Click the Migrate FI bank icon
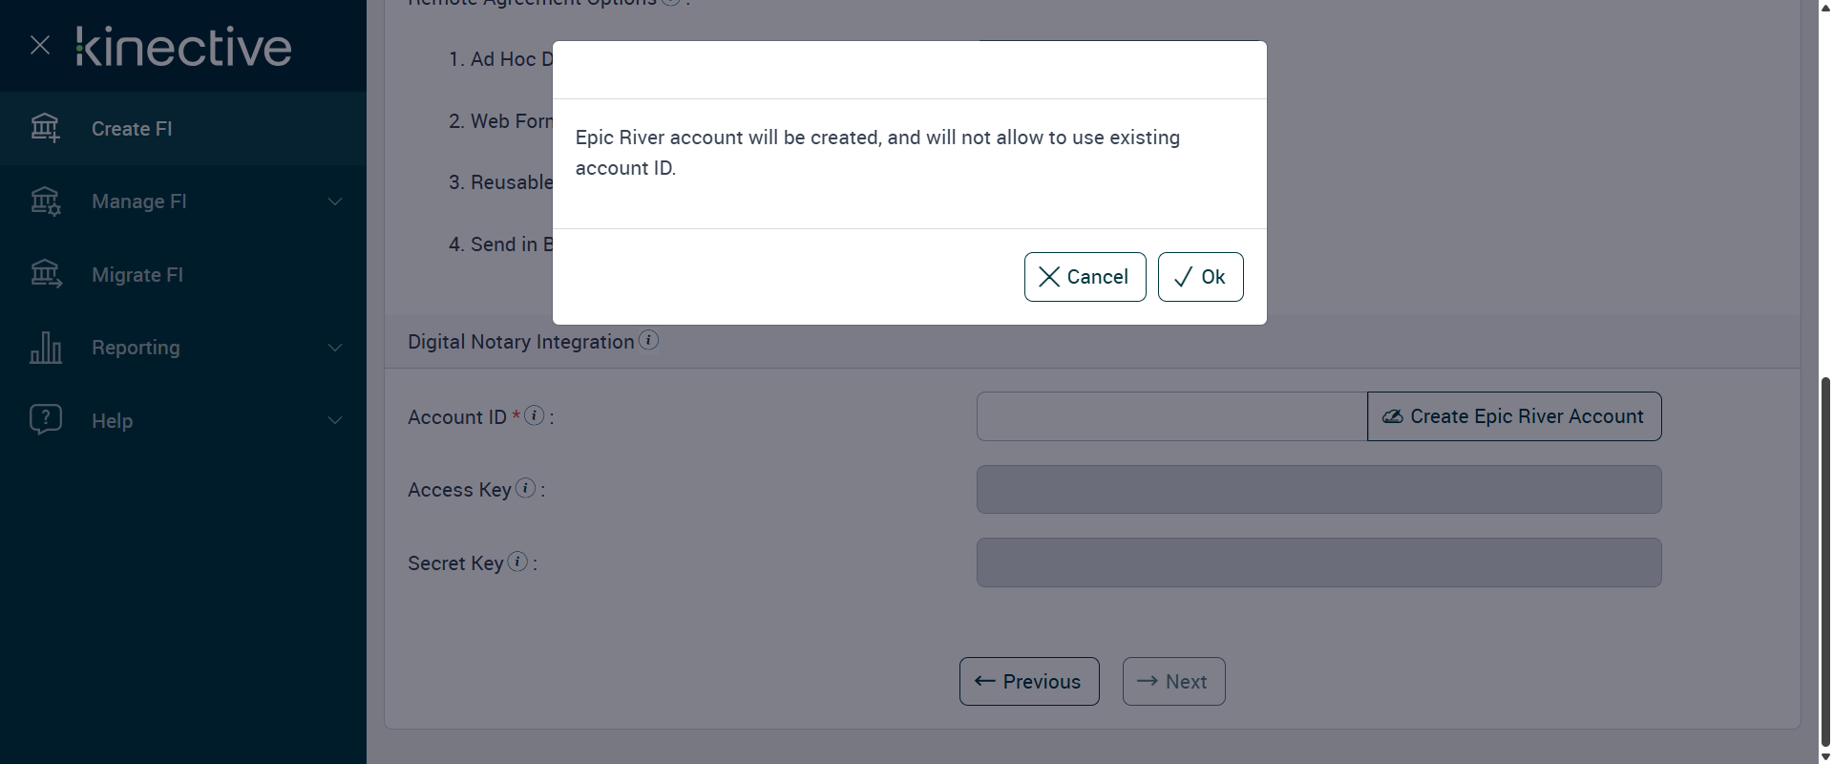The height and width of the screenshot is (764, 1833). point(45,275)
